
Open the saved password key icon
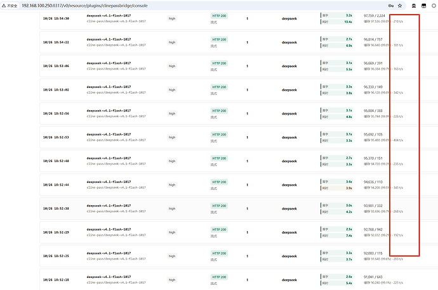pyautogui.click(x=391, y=6)
